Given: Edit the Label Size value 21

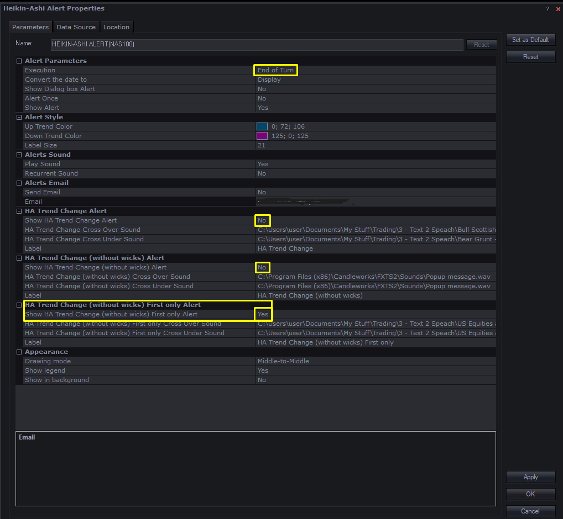Looking at the screenshot, I should (x=262, y=145).
